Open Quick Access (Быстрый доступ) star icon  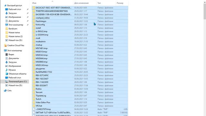[5, 5]
